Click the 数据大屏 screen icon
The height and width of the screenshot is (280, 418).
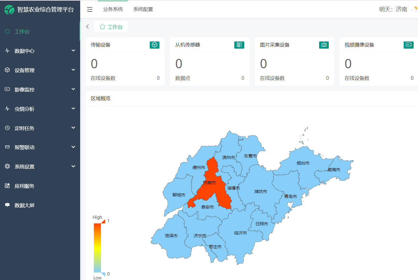tap(7, 205)
